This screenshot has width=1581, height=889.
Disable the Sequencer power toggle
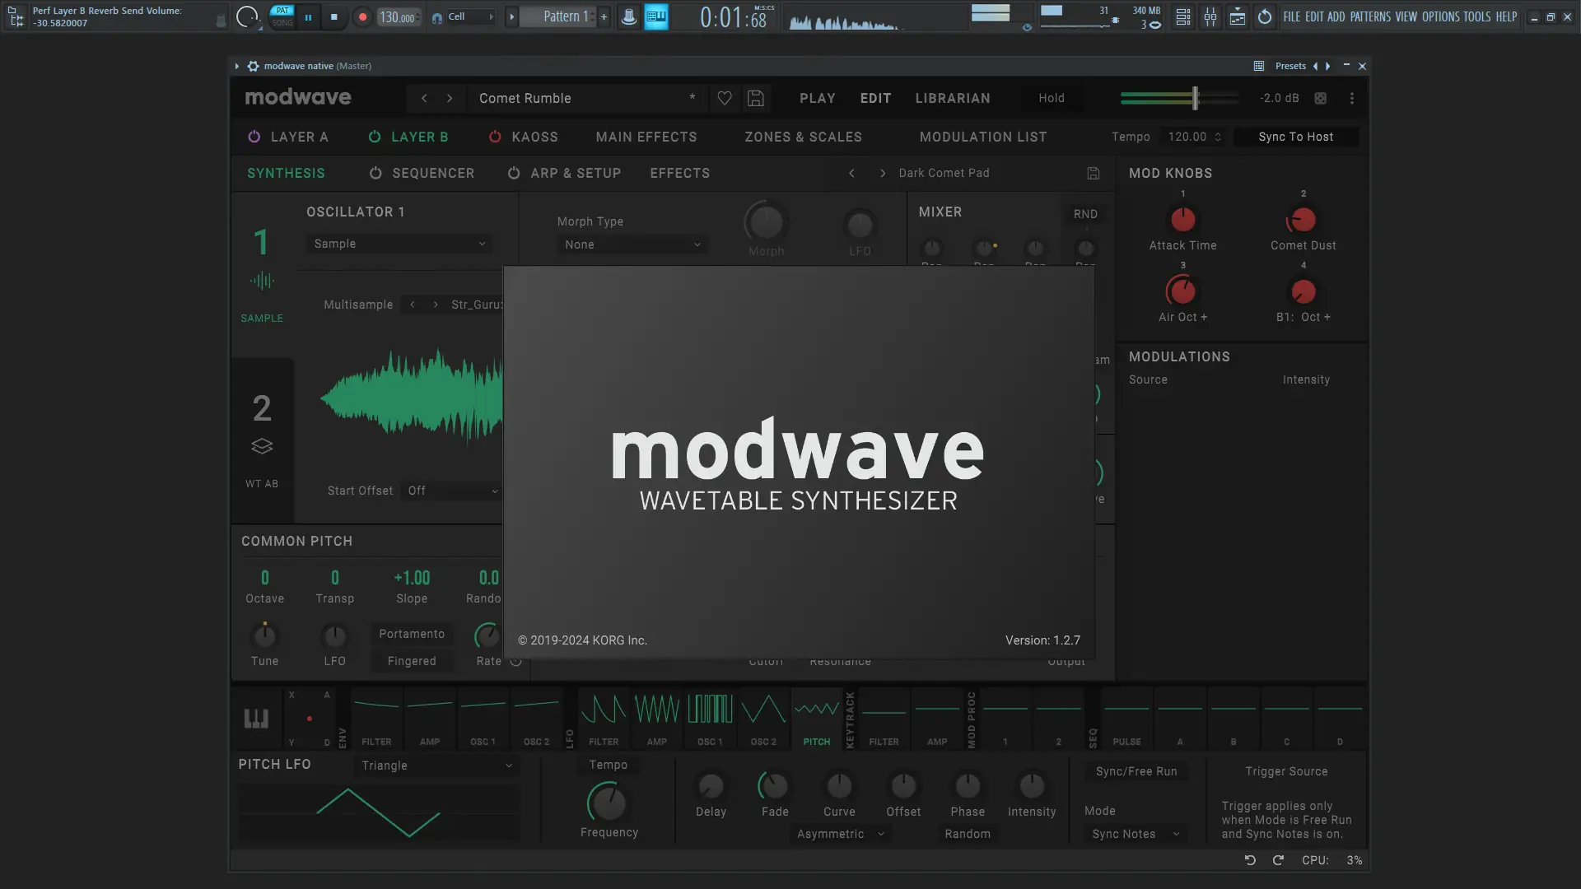[375, 173]
